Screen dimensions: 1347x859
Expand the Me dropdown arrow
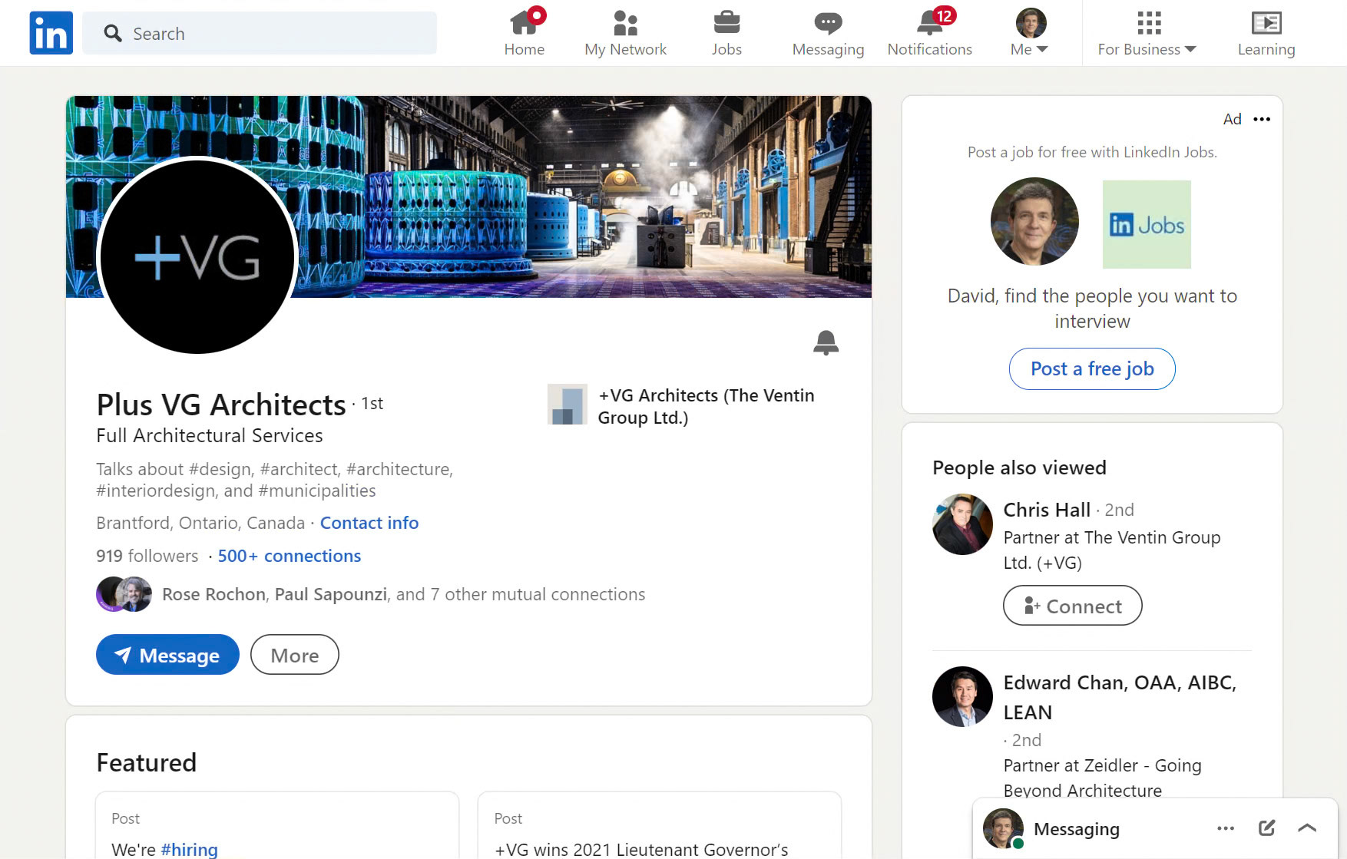point(1042,49)
